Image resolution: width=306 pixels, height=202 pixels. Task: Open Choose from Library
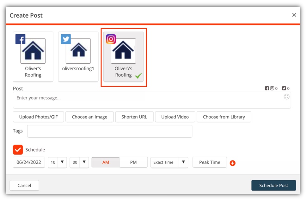coord(224,117)
